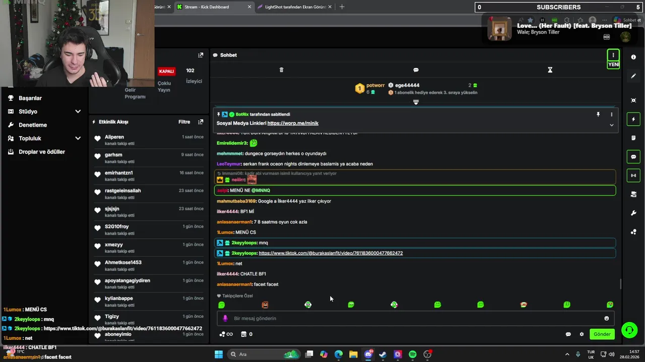645x362 pixels.
Task: Open the emoji picker in message box
Action: coord(606,318)
